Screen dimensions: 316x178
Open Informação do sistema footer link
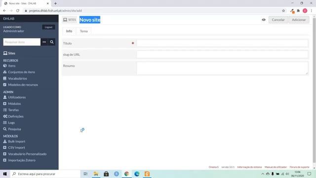click(x=249, y=167)
